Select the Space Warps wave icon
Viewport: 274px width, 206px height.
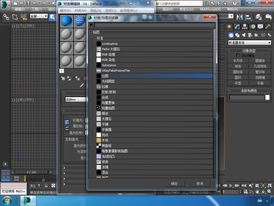(x=263, y=35)
